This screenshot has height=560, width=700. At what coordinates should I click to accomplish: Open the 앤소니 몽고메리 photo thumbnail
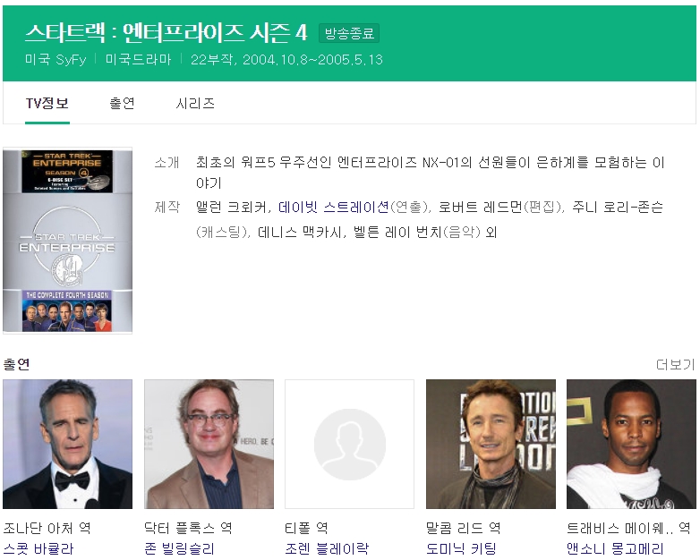631,445
